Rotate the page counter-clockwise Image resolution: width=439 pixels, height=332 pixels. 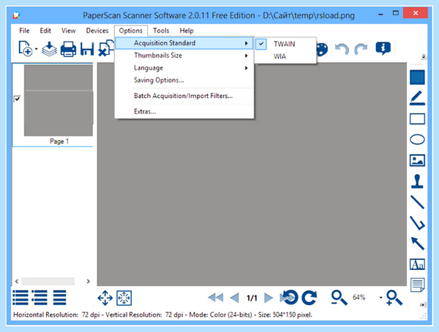pyautogui.click(x=290, y=298)
